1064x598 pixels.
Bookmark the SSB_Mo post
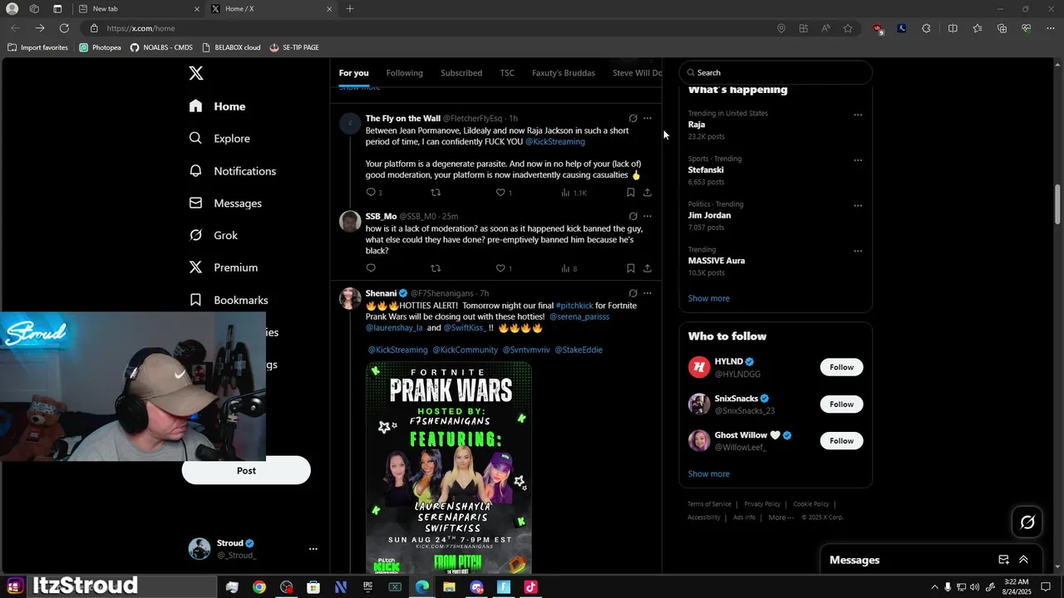(631, 268)
